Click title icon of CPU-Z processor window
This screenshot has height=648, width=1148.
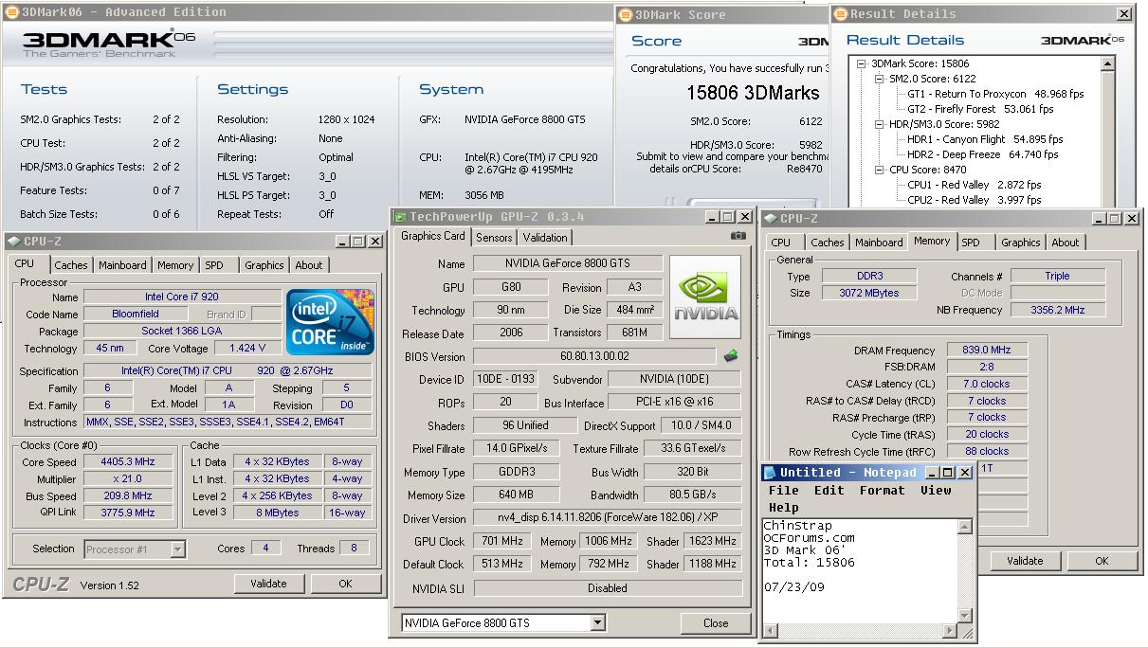(14, 242)
